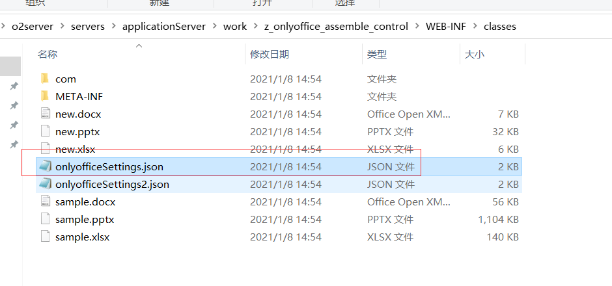Sort files by 名称 column header
Image resolution: width=612 pixels, height=286 pixels.
click(48, 55)
